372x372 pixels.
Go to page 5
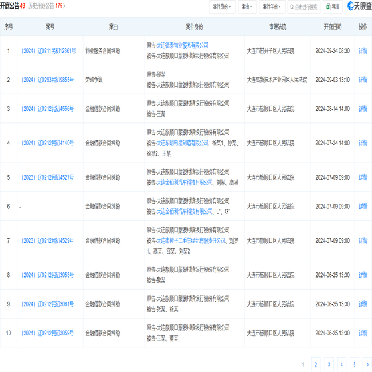(x=354, y=365)
